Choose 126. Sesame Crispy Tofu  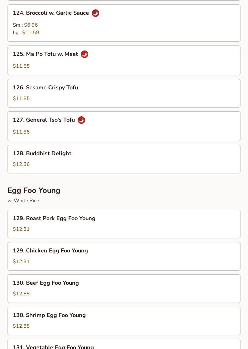coord(45,87)
